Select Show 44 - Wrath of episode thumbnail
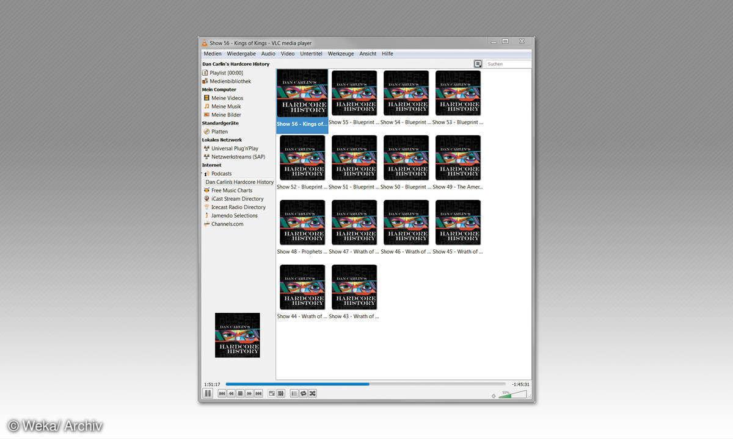Screen dimensions: 733x439 (302, 287)
